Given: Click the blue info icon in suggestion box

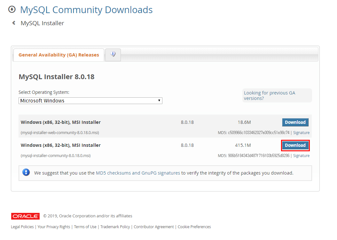Looking at the screenshot, I should point(26,172).
